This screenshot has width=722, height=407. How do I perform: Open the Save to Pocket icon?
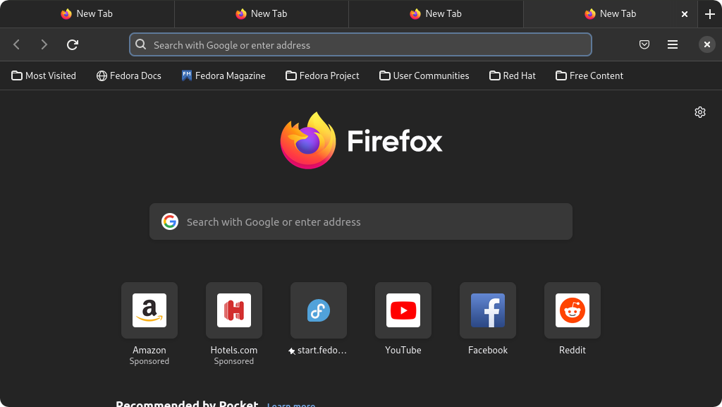pyautogui.click(x=644, y=44)
